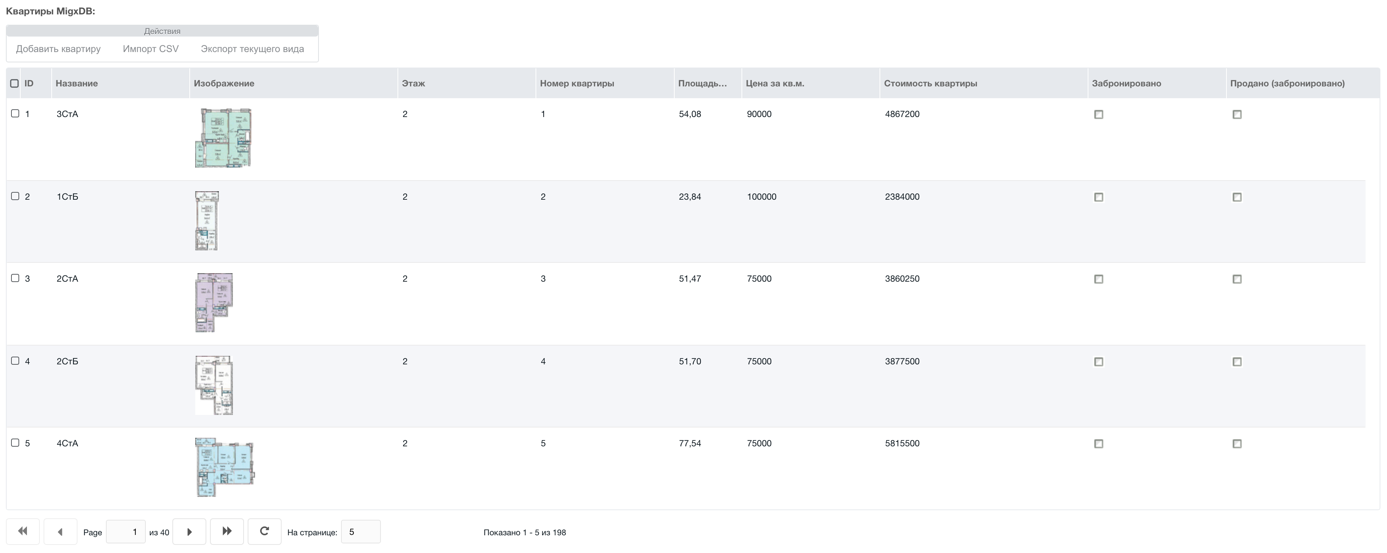Click the area value 77,54
1387x553 pixels.
[x=690, y=443]
